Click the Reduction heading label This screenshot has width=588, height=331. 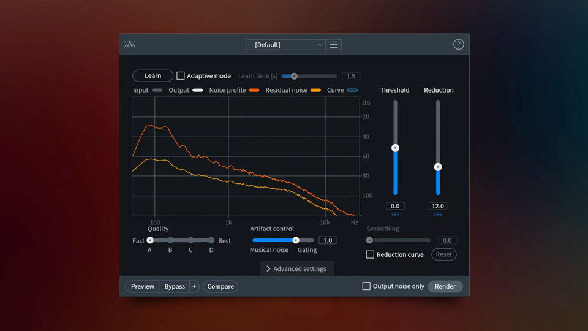pos(439,90)
